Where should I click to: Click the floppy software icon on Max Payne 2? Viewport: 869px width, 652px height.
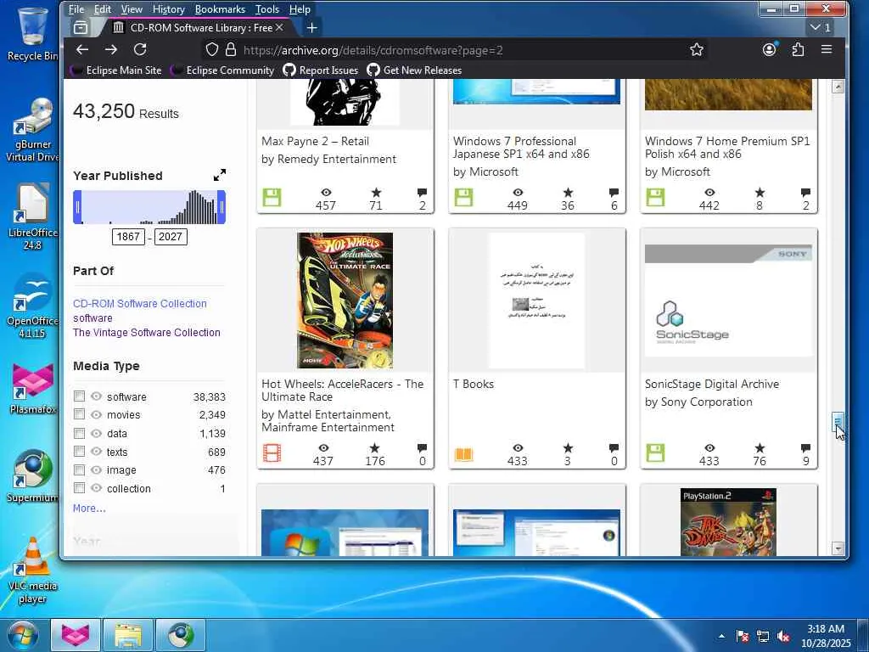272,197
